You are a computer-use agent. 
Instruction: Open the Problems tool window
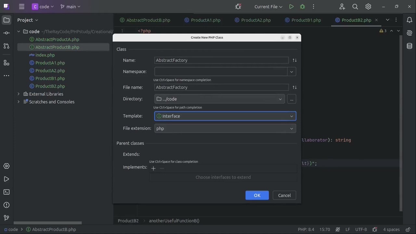tap(6, 205)
